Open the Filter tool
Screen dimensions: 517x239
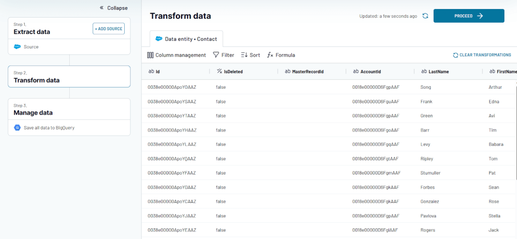point(224,55)
